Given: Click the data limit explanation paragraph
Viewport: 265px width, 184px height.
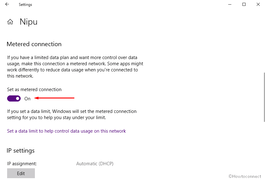Looking at the screenshot, I should coord(72,114).
